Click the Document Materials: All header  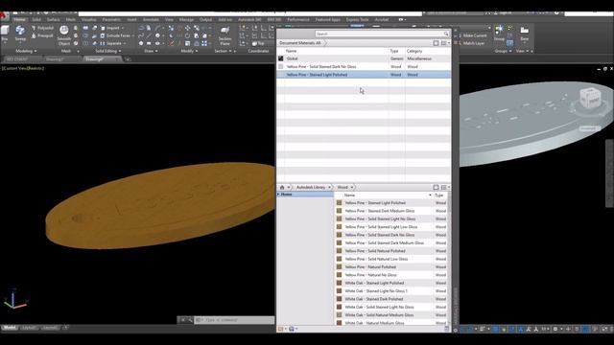pos(300,43)
